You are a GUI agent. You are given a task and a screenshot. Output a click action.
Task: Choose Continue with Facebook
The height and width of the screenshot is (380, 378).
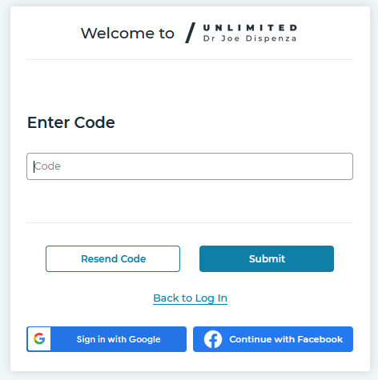click(273, 339)
